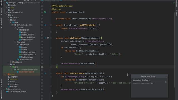Collapse the project package

pos(15,27)
